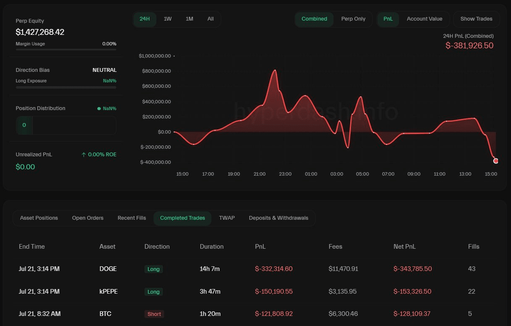The image size is (511, 326).
Task: Switch to Perp Only view
Action: [x=353, y=19]
